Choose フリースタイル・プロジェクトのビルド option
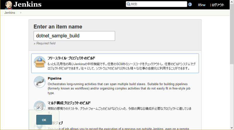Viewport: 234px width, 130px height. click(x=115, y=63)
